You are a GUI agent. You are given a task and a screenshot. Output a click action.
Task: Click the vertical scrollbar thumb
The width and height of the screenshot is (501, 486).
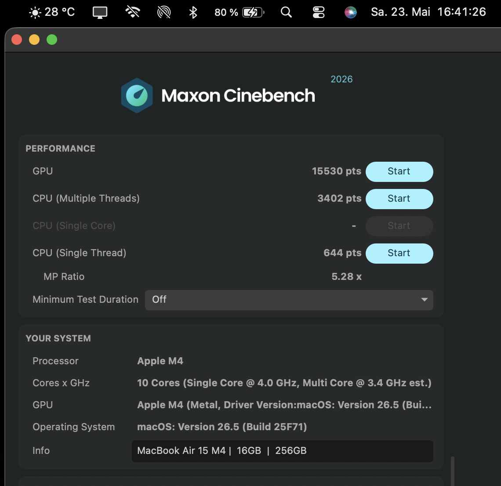[x=452, y=471]
